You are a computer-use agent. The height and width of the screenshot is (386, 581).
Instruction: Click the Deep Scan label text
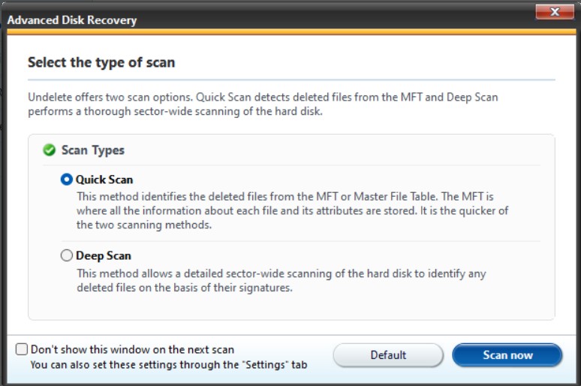104,256
